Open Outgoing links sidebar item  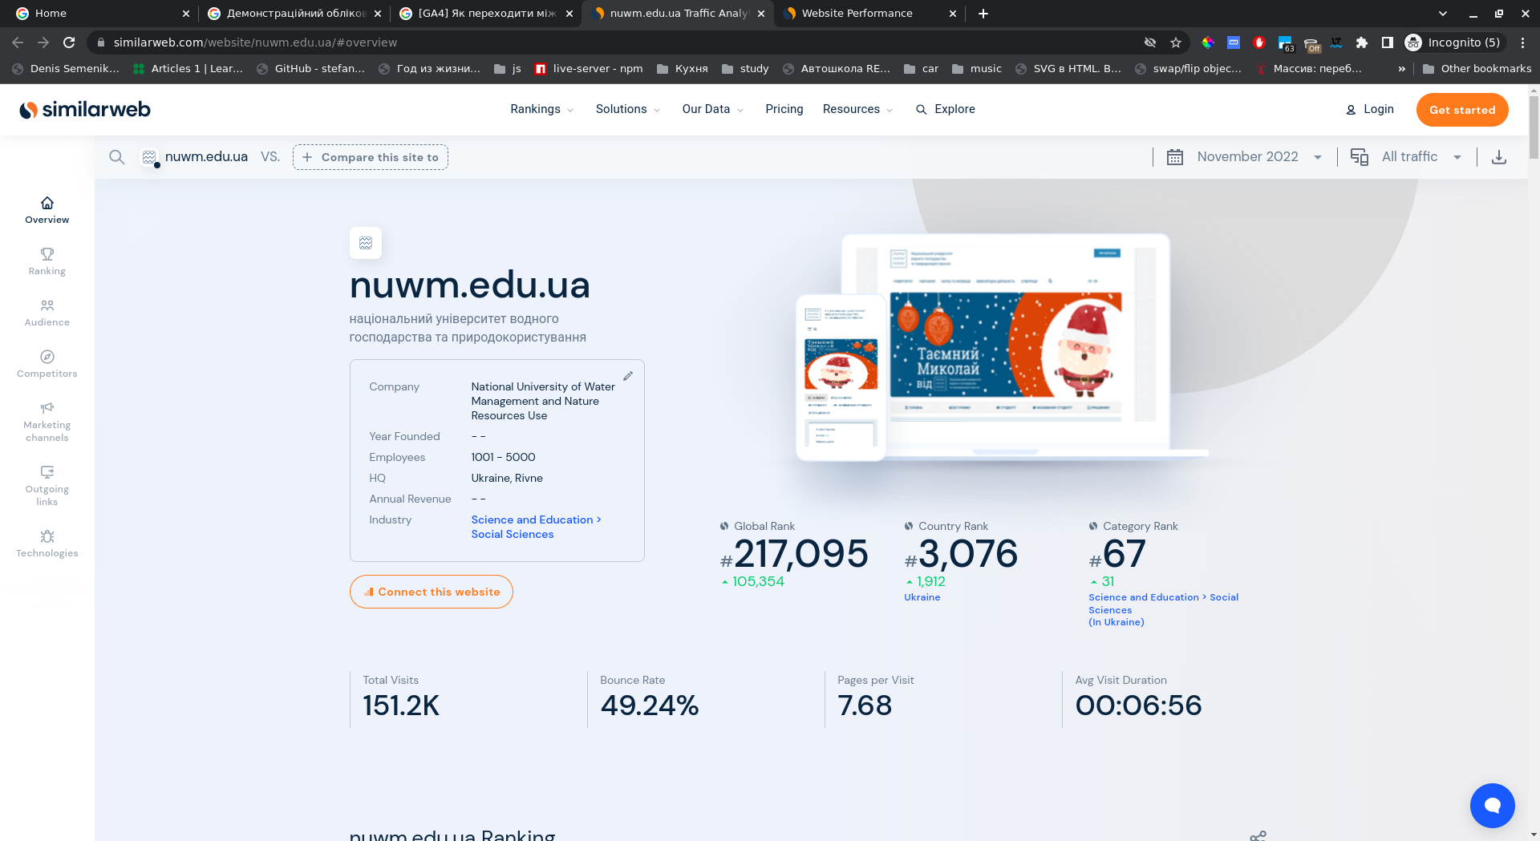click(x=47, y=486)
